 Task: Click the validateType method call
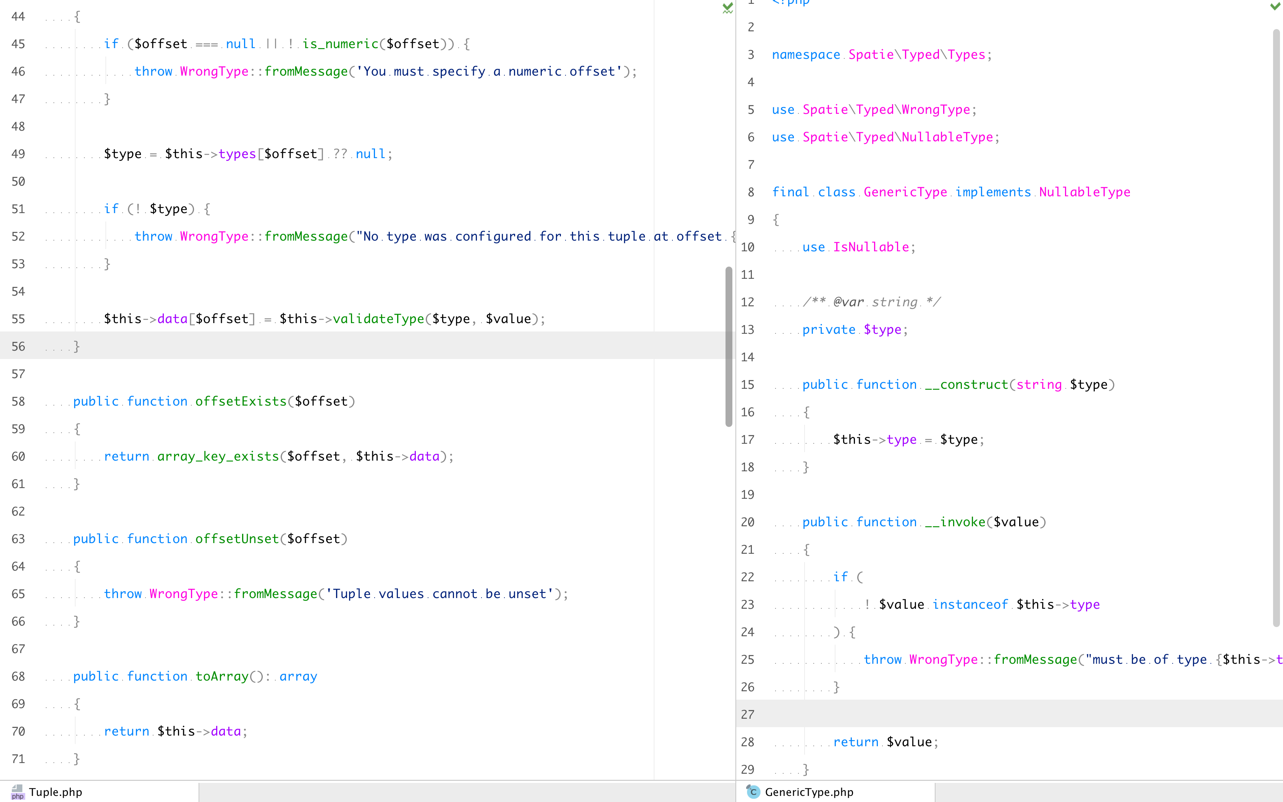[x=378, y=318]
